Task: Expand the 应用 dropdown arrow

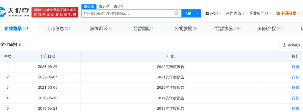Action: (x=220, y=13)
